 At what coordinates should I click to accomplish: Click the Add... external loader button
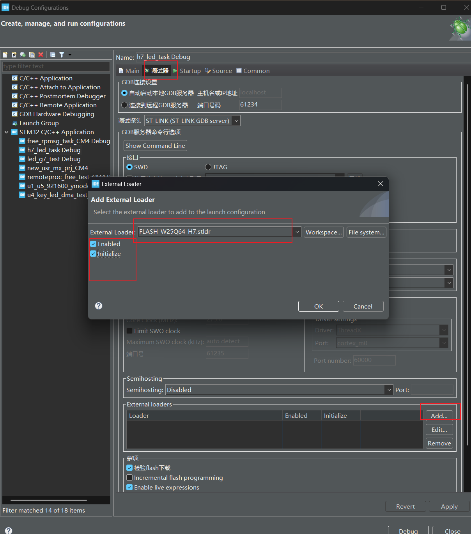click(x=439, y=416)
